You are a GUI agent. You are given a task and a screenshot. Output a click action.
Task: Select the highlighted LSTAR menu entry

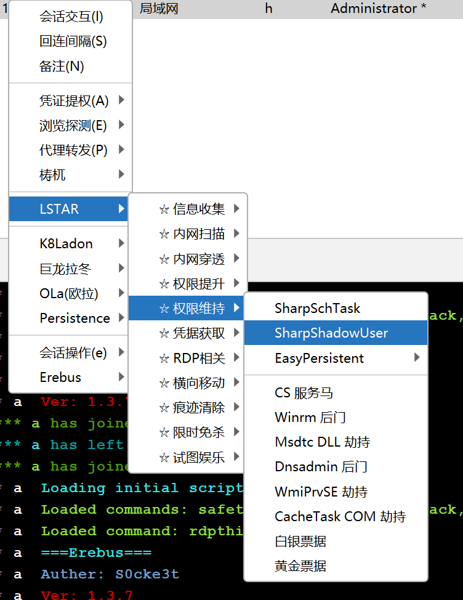[x=68, y=209]
